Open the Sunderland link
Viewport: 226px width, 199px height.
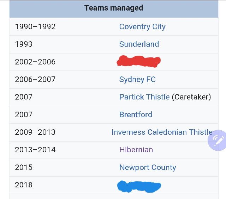point(139,44)
